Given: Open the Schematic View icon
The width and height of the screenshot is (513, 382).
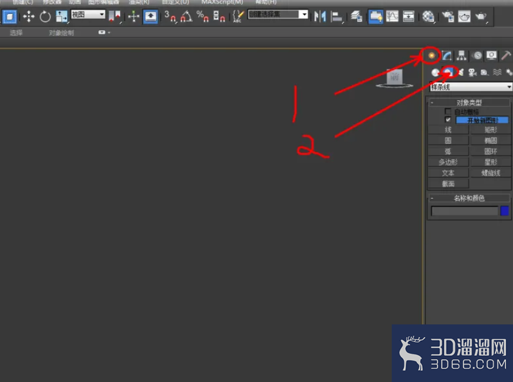Looking at the screenshot, I should 408,16.
